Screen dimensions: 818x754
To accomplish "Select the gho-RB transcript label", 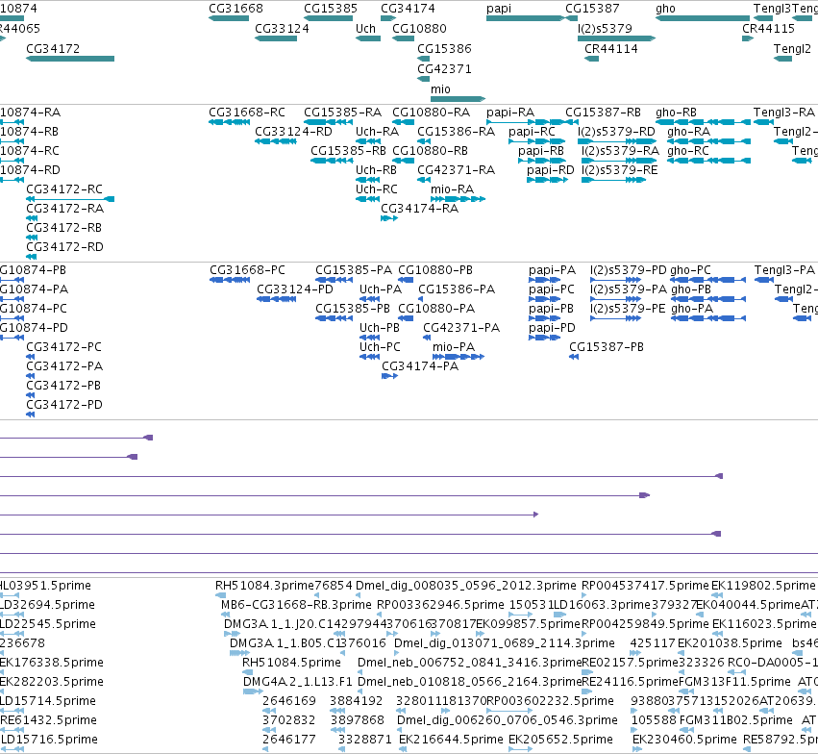I will [x=676, y=113].
